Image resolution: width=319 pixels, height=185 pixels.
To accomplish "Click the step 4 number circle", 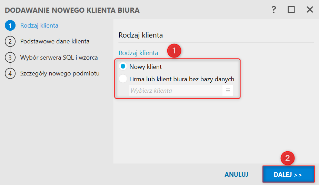I will pyautogui.click(x=10, y=73).
